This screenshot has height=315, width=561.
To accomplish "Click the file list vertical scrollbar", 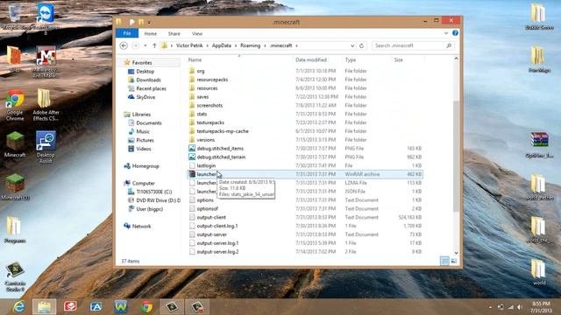I will (456, 156).
